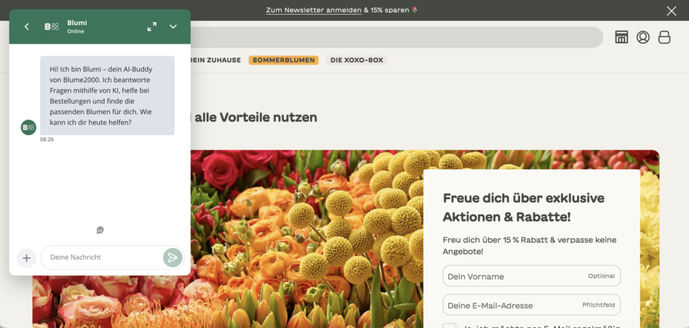Focus the Deine Nachricht chat field

(102, 257)
